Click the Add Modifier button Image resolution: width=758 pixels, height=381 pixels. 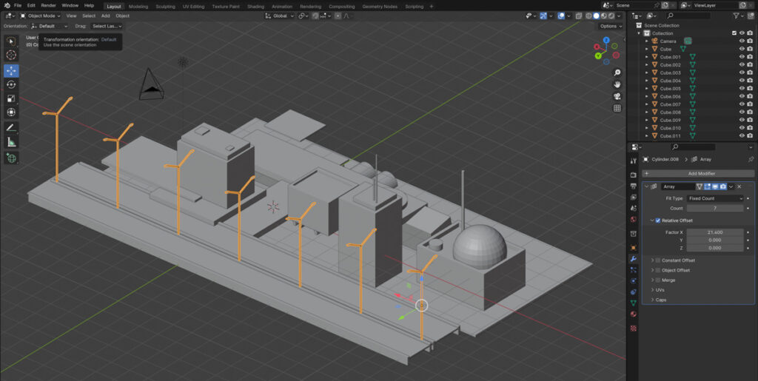coord(701,173)
